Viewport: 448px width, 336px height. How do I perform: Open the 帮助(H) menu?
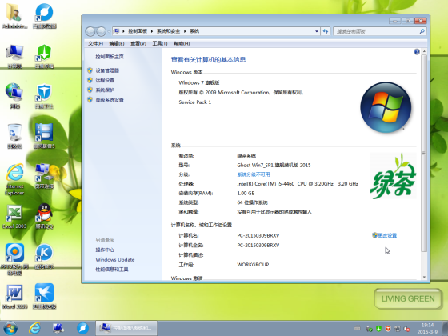tap(182, 43)
